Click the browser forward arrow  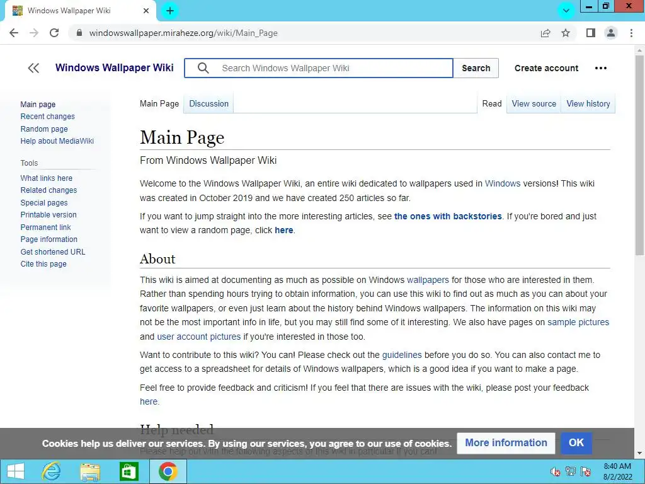tap(34, 33)
